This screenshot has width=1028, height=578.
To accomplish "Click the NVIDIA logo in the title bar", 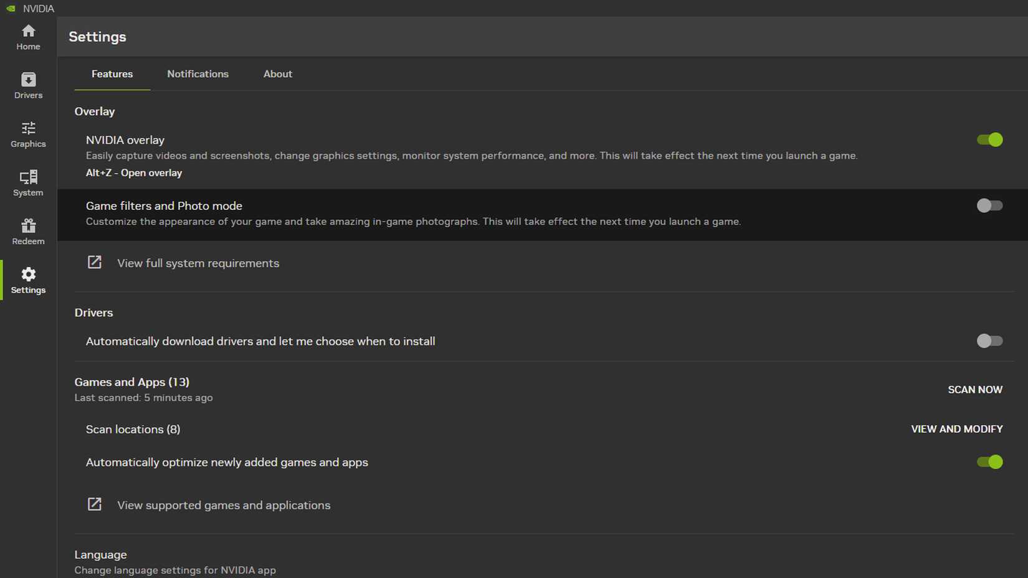I will [11, 8].
